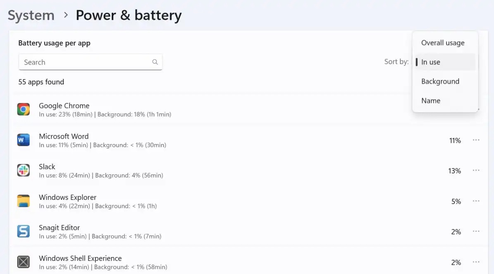494x274 pixels.
Task: Click the Battery usage per app label
Action: [54, 43]
